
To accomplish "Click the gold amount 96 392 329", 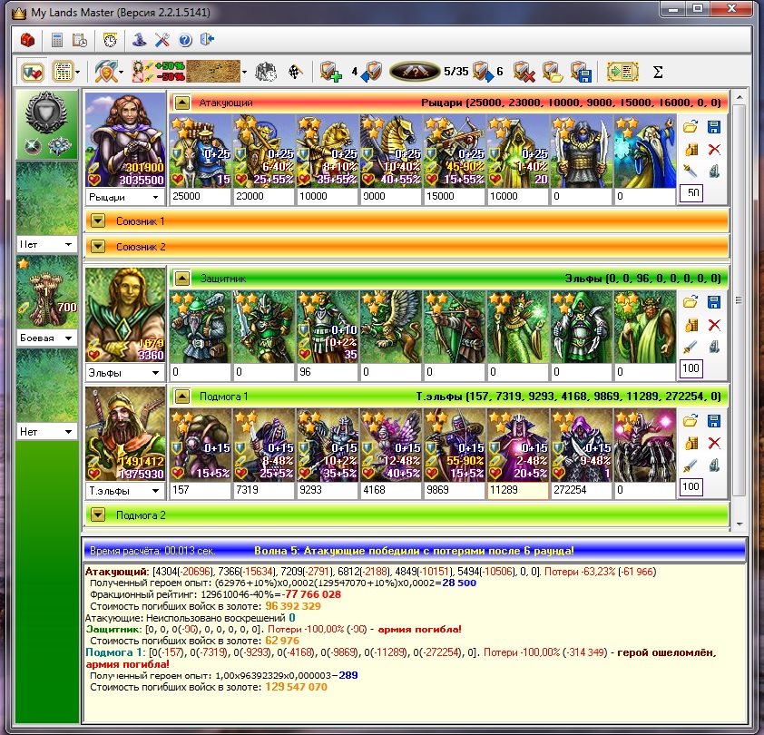I will click(293, 606).
